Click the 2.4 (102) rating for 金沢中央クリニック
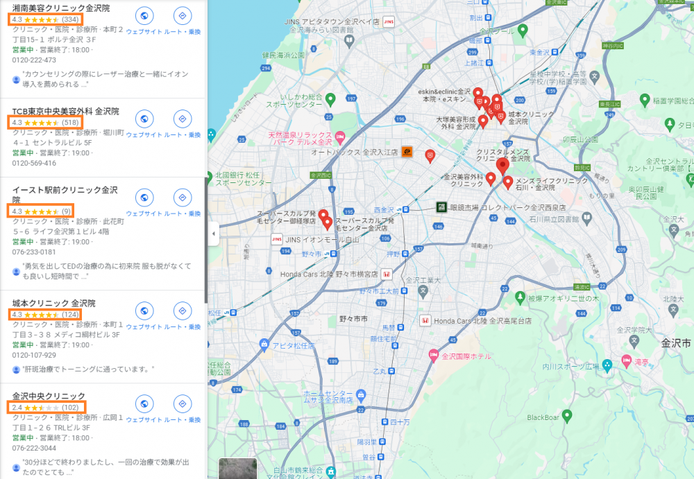Screen dimensions: 694x479 point(45,408)
